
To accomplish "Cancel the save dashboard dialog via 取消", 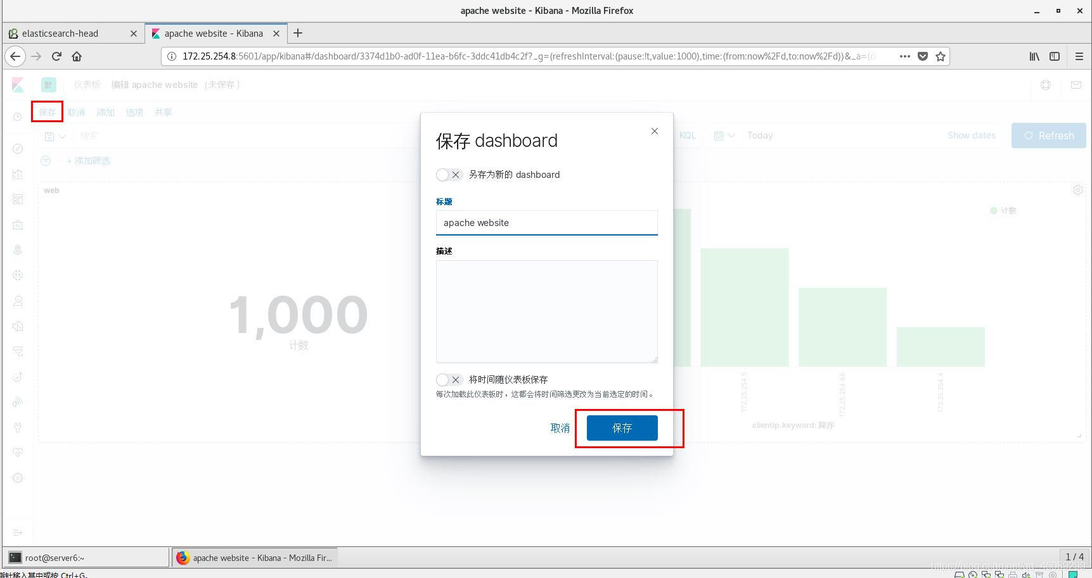I will point(560,428).
